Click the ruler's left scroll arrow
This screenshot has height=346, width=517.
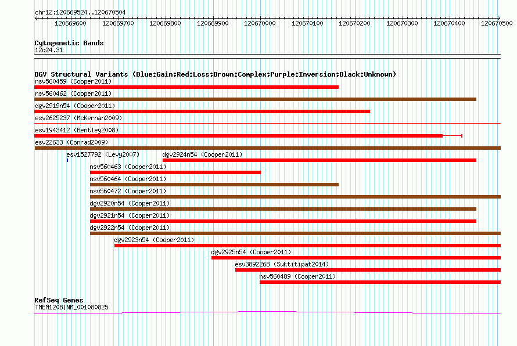click(x=36, y=18)
